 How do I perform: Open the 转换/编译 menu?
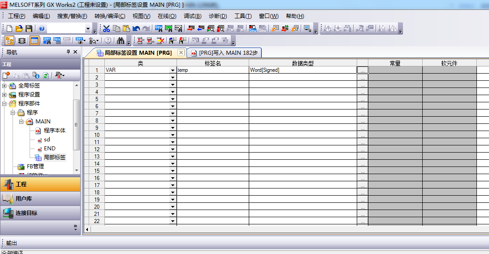click(109, 16)
